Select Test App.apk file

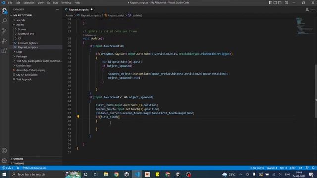pyautogui.click(x=36, y=79)
